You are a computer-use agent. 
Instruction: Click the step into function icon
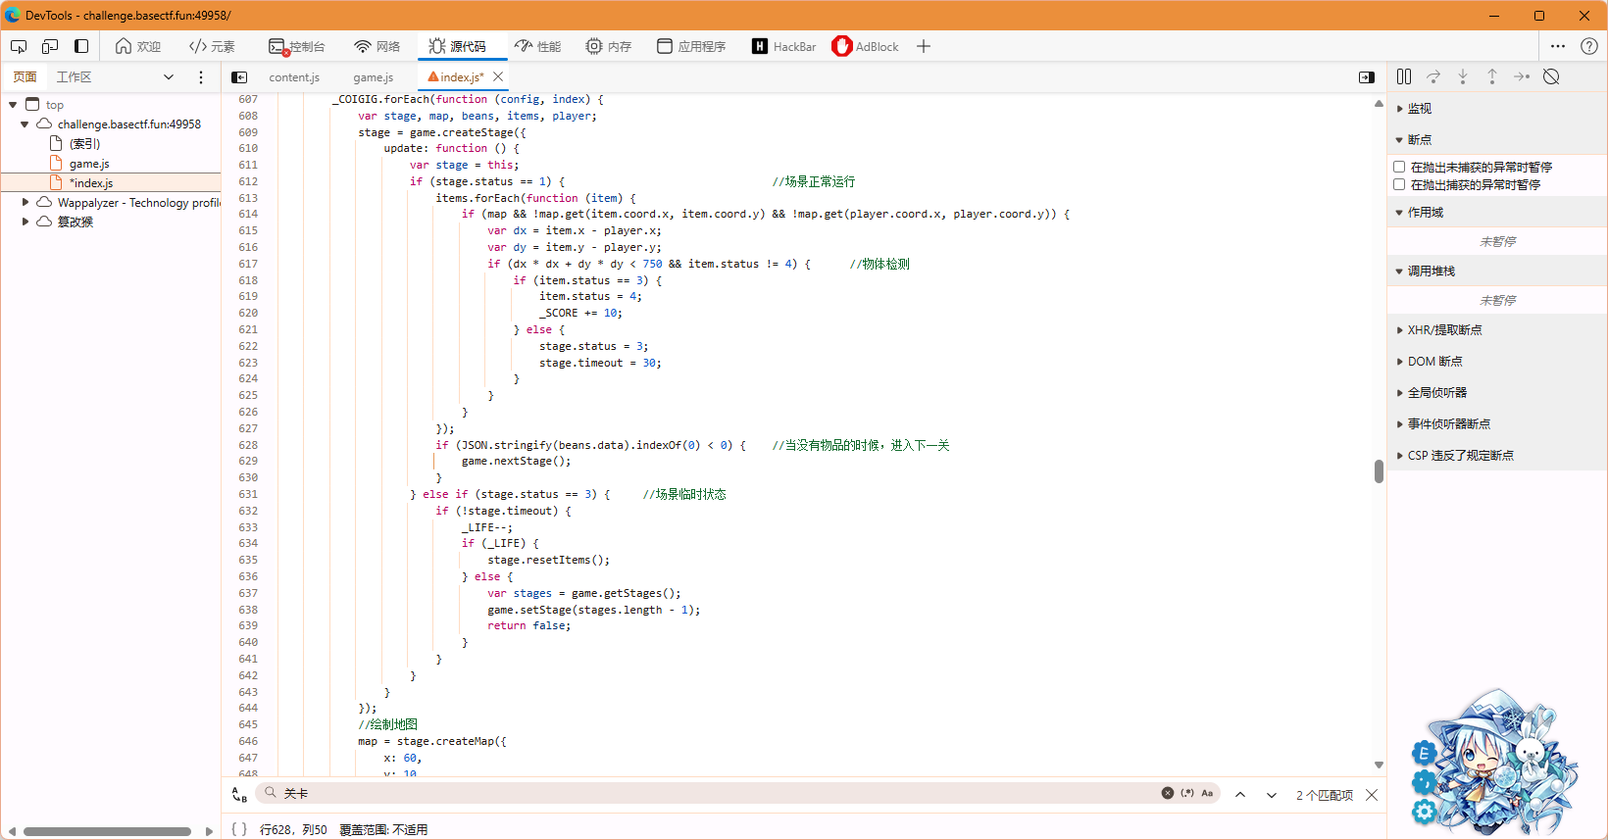1463,76
